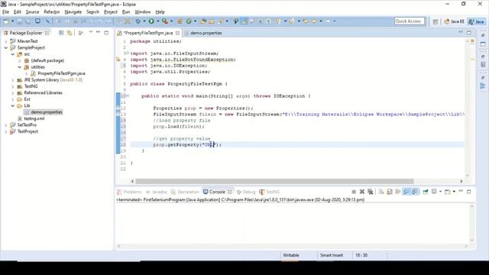Expand the (default package) node
Screen dimensions: 489x275
click(20, 60)
